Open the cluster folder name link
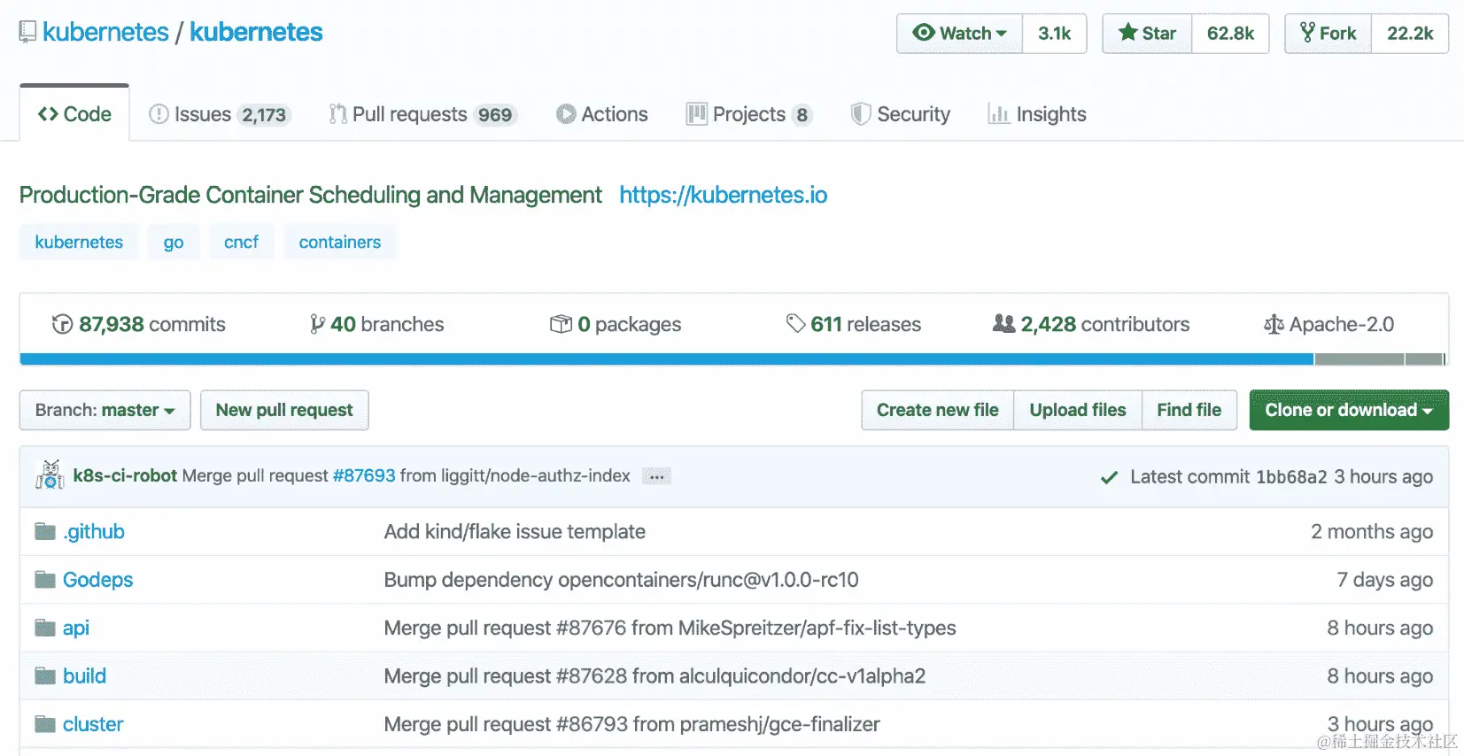 point(93,724)
